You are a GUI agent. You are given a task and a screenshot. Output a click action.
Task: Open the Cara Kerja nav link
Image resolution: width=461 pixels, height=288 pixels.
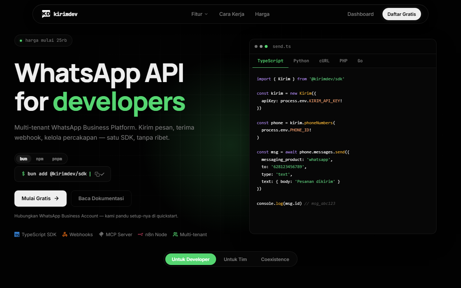pyautogui.click(x=232, y=14)
